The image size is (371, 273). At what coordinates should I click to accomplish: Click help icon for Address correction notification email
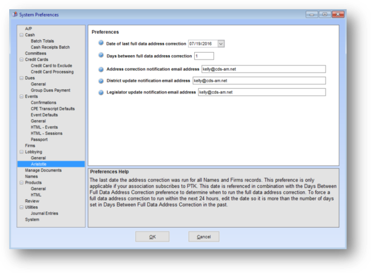[x=101, y=69]
